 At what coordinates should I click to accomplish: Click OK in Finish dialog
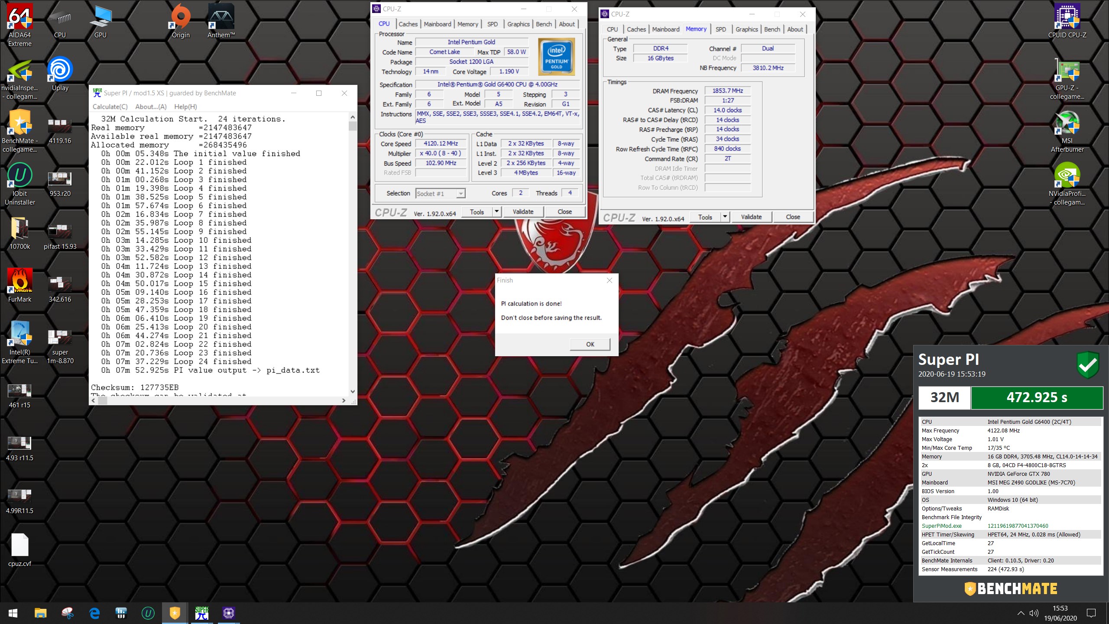coord(590,344)
